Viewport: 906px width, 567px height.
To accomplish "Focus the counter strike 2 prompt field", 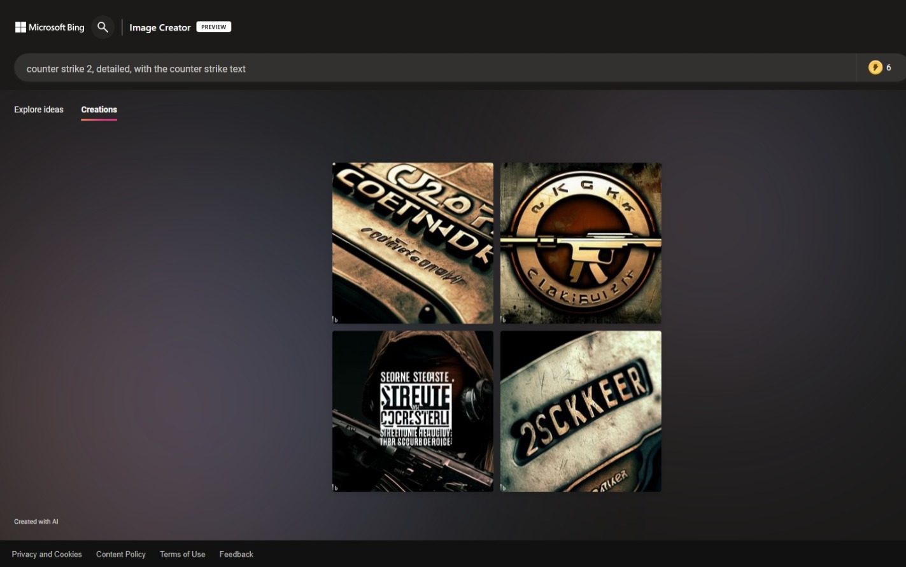I will click(x=433, y=69).
